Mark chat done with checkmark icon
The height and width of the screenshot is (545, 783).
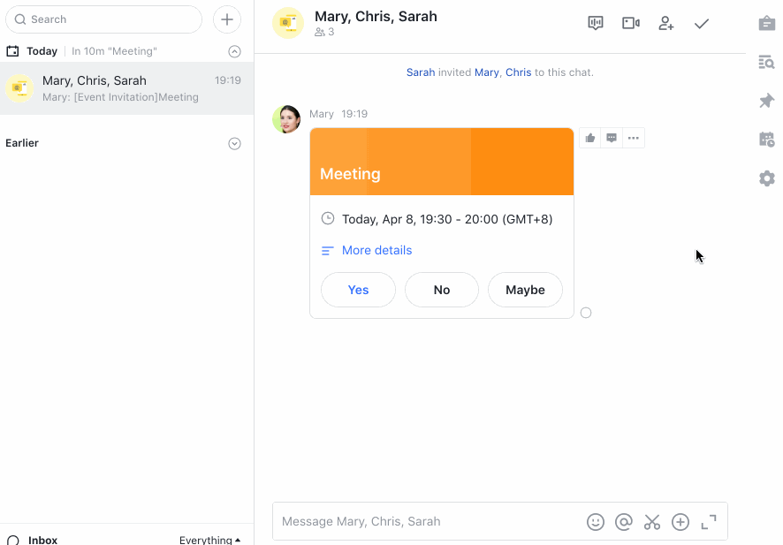[x=702, y=24]
